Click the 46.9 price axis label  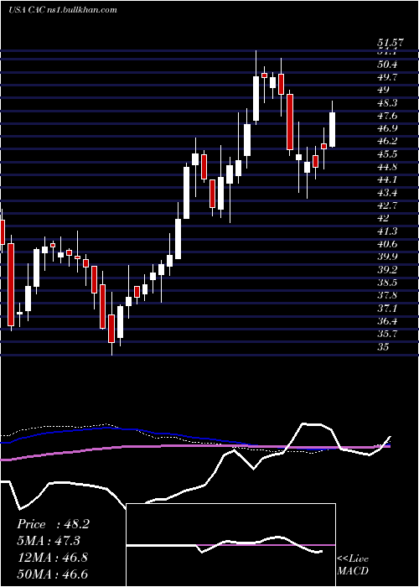[387, 129]
